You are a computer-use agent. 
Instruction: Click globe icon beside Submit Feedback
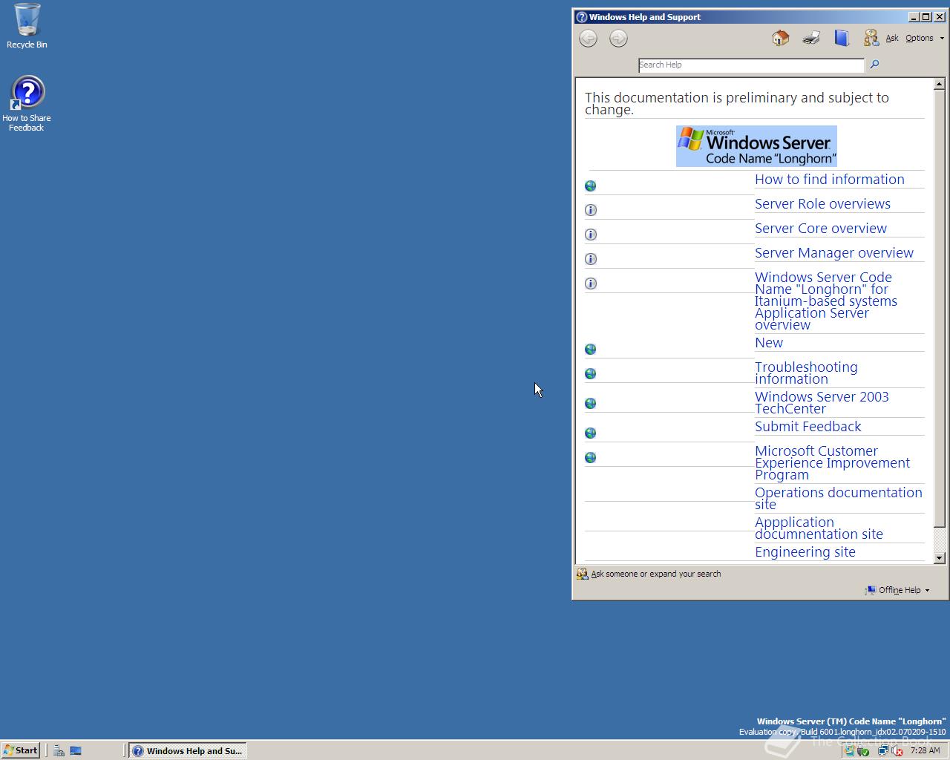[x=591, y=433]
